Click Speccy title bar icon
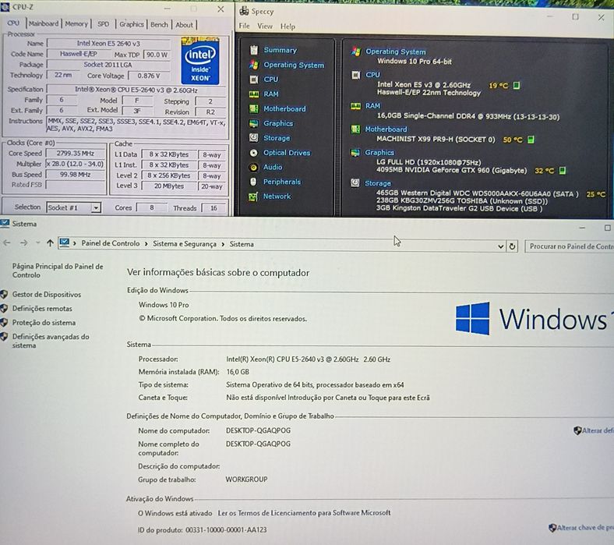The height and width of the screenshot is (545, 614). (x=244, y=11)
